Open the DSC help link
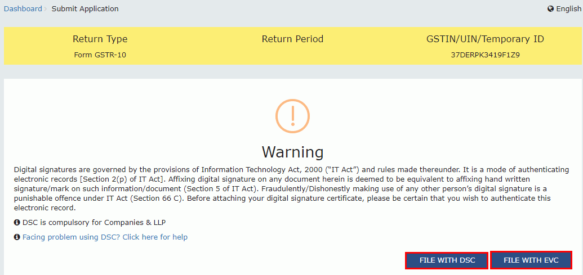 tap(105, 237)
